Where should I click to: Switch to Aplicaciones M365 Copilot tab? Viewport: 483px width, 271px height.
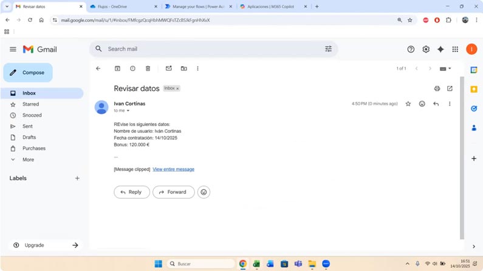click(273, 7)
